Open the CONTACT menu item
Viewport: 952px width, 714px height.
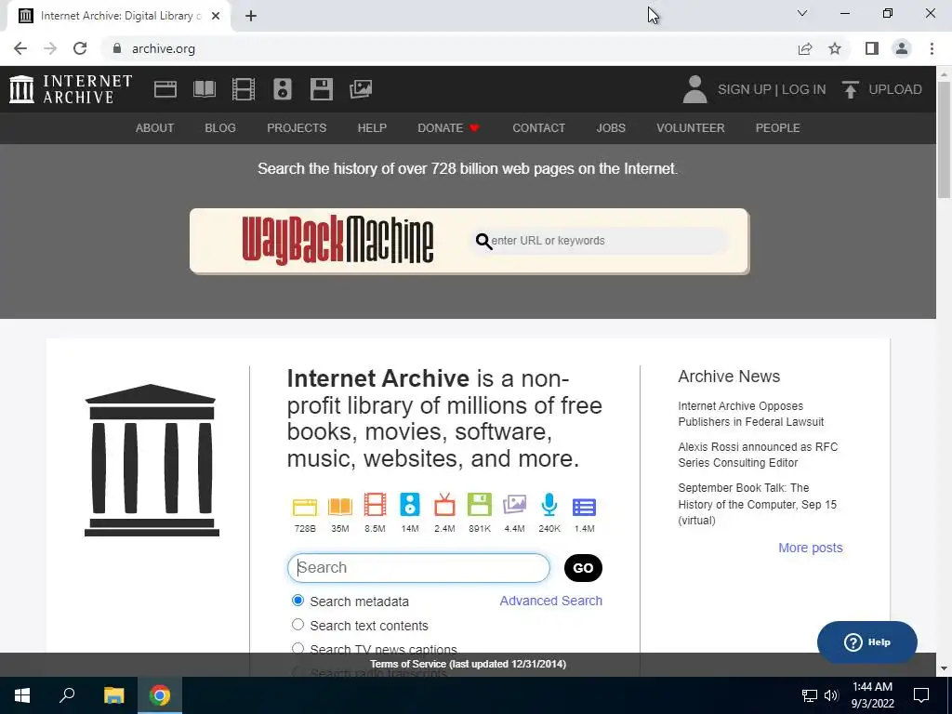(538, 128)
